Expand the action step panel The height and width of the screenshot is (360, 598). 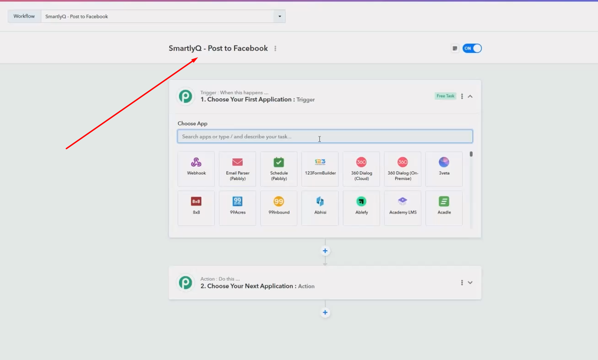tap(470, 282)
